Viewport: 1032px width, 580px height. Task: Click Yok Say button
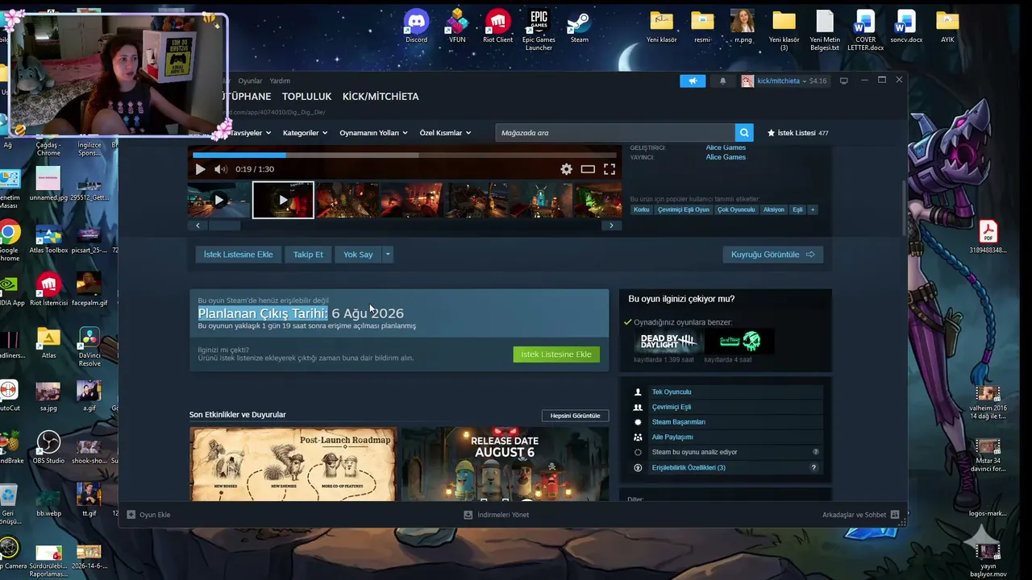click(x=358, y=255)
